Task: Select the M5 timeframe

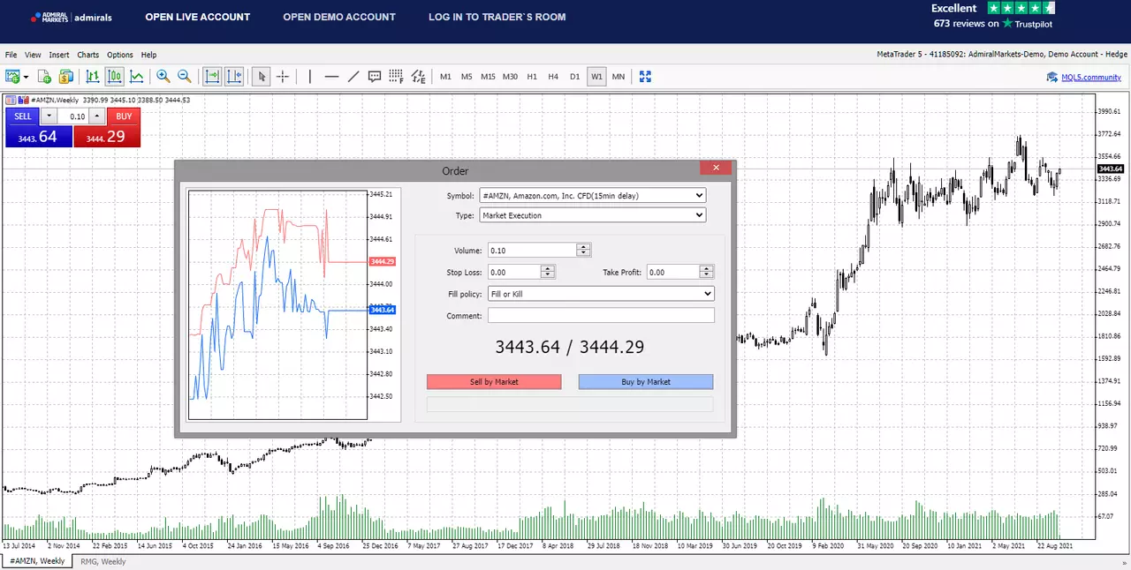Action: [x=467, y=77]
